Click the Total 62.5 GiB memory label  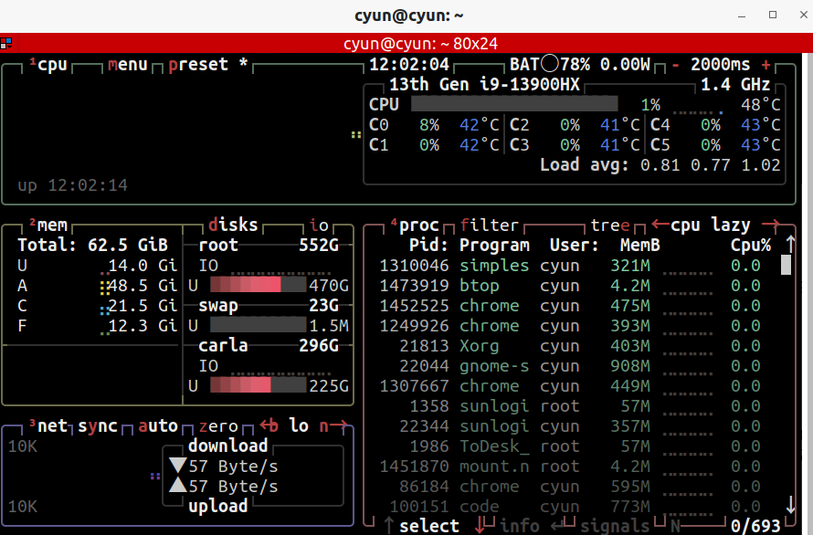coord(93,245)
